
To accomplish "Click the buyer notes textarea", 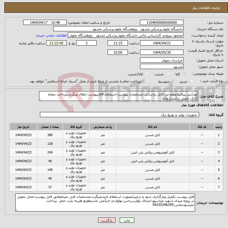I will (x=105, y=202).
